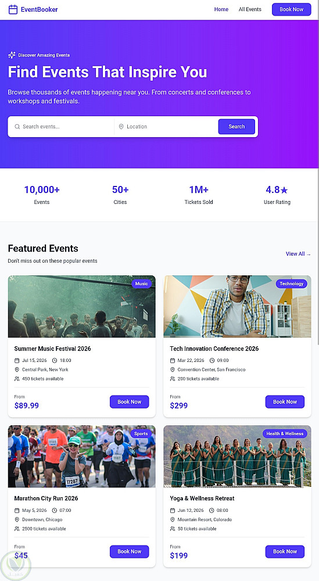Click the location pin icon in the search bar
The width and height of the screenshot is (319, 581).
[121, 127]
